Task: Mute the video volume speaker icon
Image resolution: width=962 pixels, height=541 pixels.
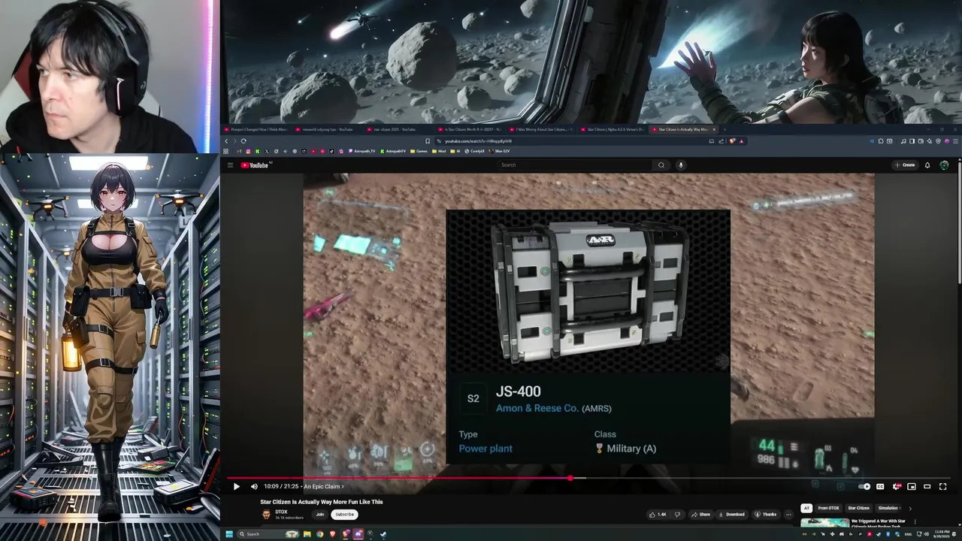Action: 254,486
